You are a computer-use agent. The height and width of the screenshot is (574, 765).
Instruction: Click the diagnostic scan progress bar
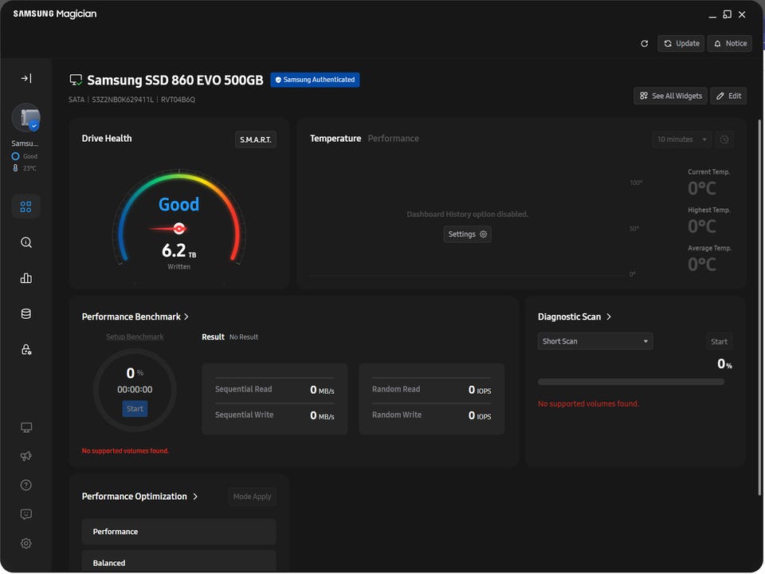(631, 382)
